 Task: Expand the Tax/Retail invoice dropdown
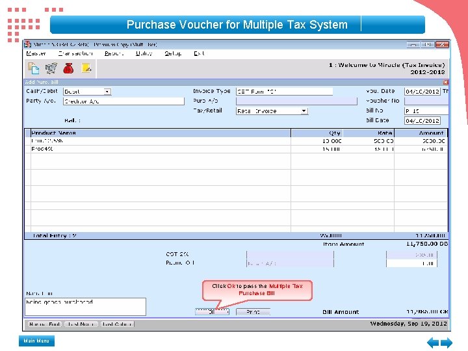click(304, 111)
